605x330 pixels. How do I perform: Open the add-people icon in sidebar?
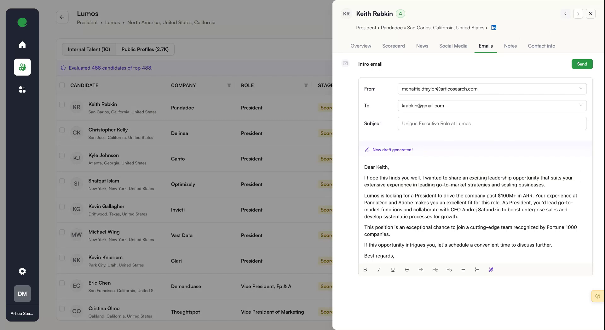coord(22,90)
